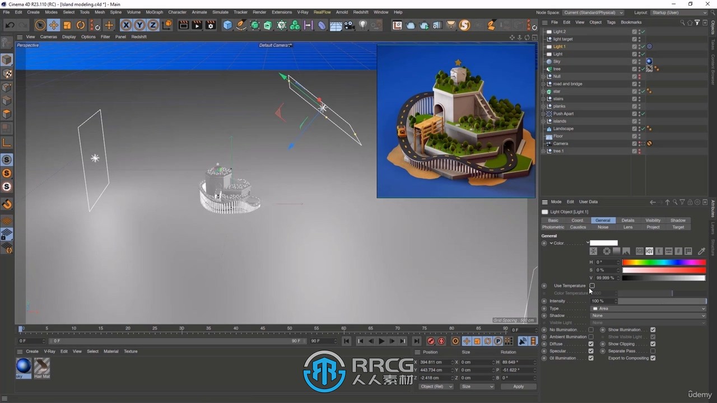
Task: Enable the Ambient Illumination checkbox
Action: click(590, 337)
